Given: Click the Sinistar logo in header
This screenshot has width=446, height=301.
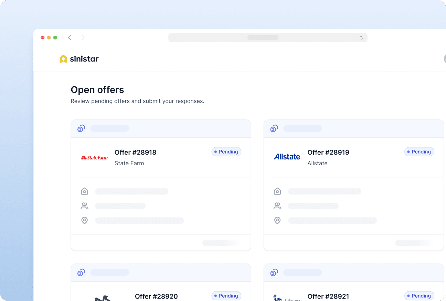Looking at the screenshot, I should [x=79, y=59].
